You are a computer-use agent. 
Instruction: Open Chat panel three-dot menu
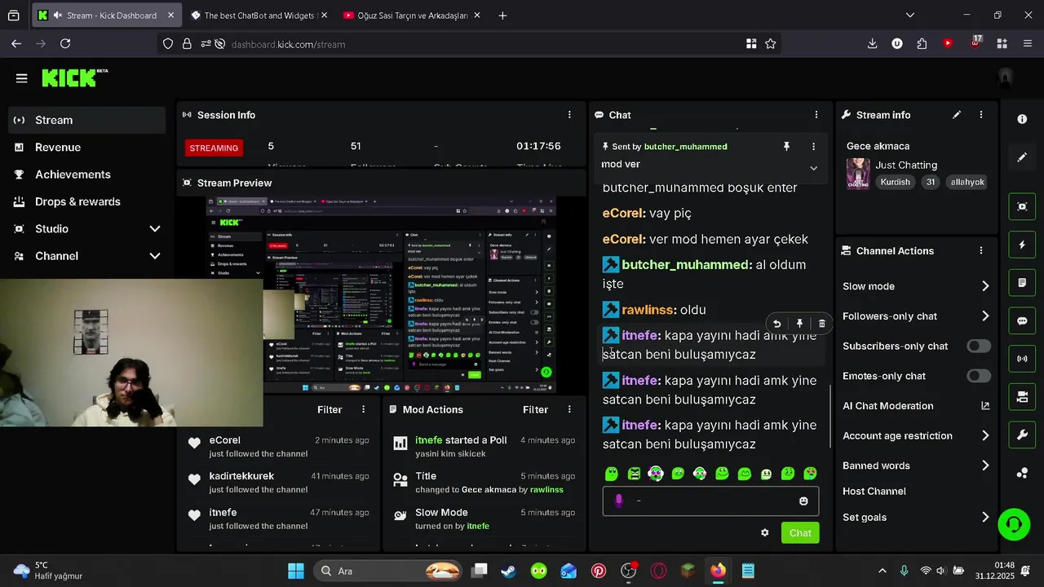pyautogui.click(x=816, y=115)
